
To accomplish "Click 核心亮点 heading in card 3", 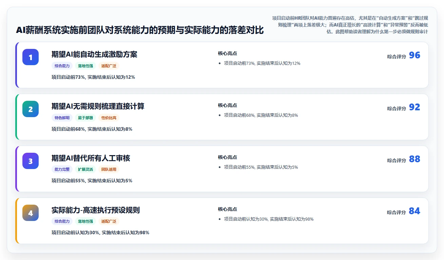I will (x=227, y=157).
